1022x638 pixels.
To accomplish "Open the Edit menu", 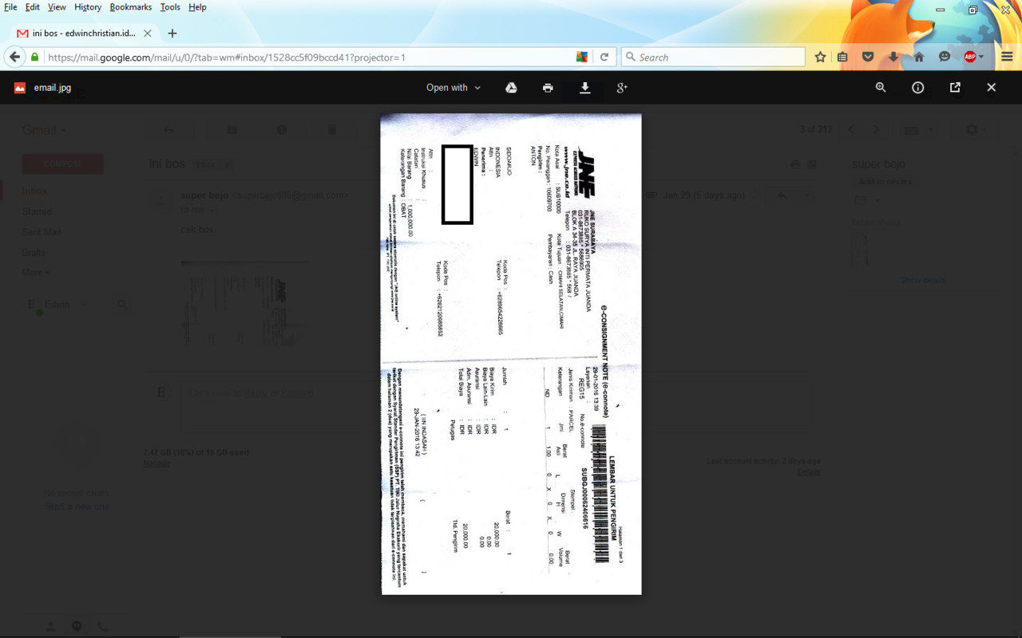I will (33, 7).
